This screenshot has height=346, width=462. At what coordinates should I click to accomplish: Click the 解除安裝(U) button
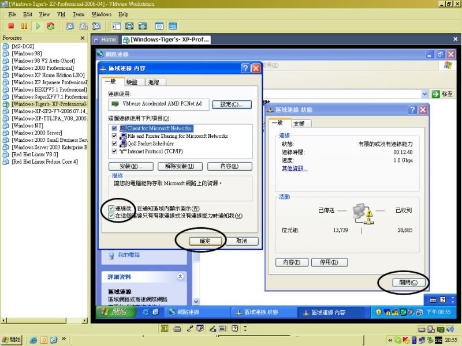pos(180,166)
